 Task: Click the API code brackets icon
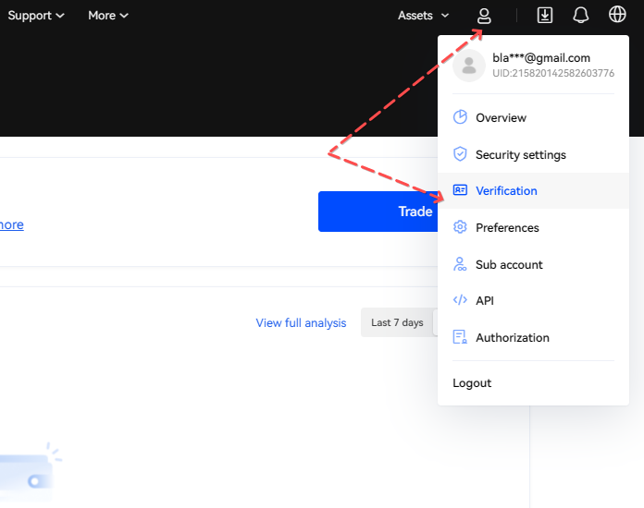460,300
